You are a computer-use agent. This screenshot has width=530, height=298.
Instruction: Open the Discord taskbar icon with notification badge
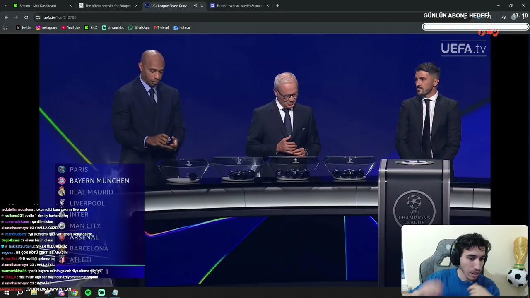click(61, 293)
